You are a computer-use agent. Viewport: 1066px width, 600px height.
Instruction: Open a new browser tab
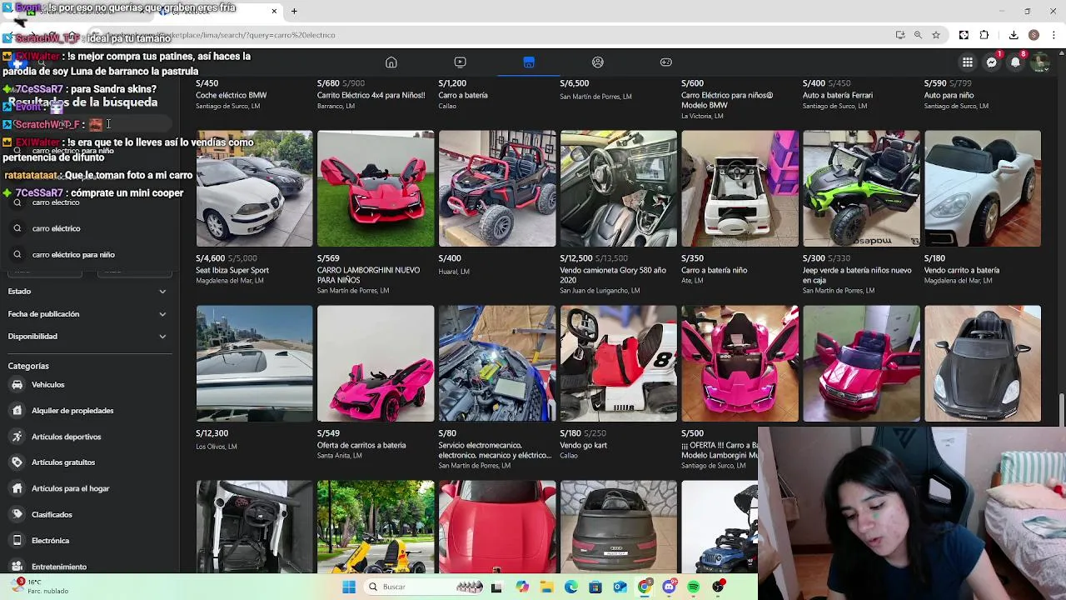(x=294, y=11)
